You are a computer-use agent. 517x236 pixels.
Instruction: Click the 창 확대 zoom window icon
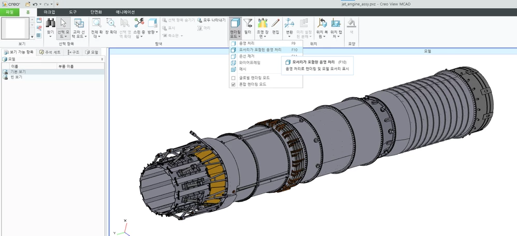[x=111, y=23]
